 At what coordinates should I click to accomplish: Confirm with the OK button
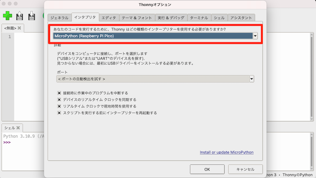207,169
